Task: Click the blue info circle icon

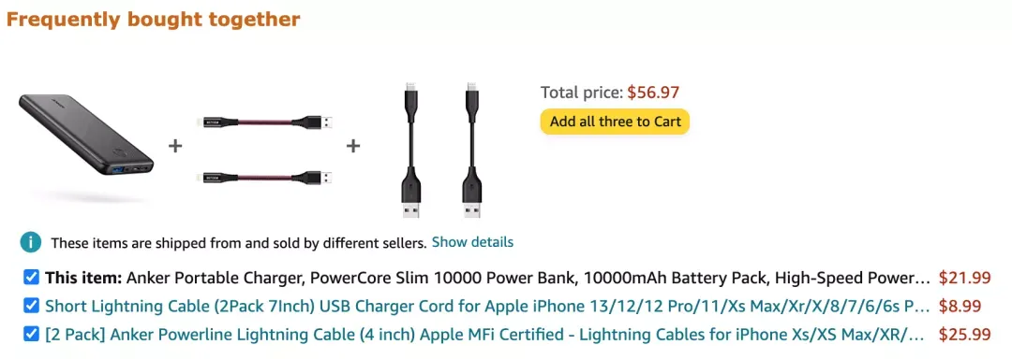Action: pyautogui.click(x=30, y=242)
